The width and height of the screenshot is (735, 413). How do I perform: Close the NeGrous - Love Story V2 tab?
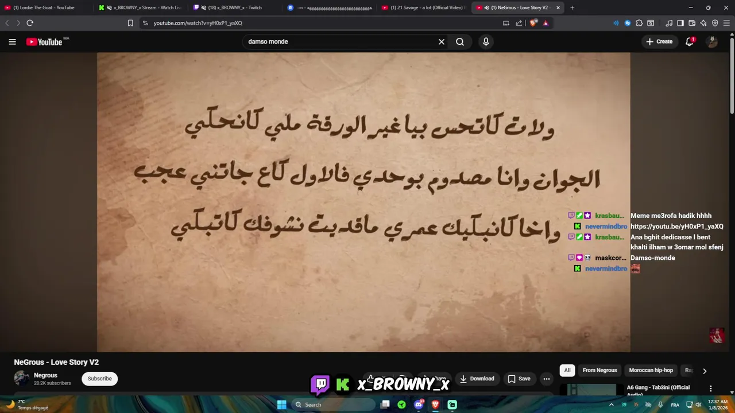[558, 7]
